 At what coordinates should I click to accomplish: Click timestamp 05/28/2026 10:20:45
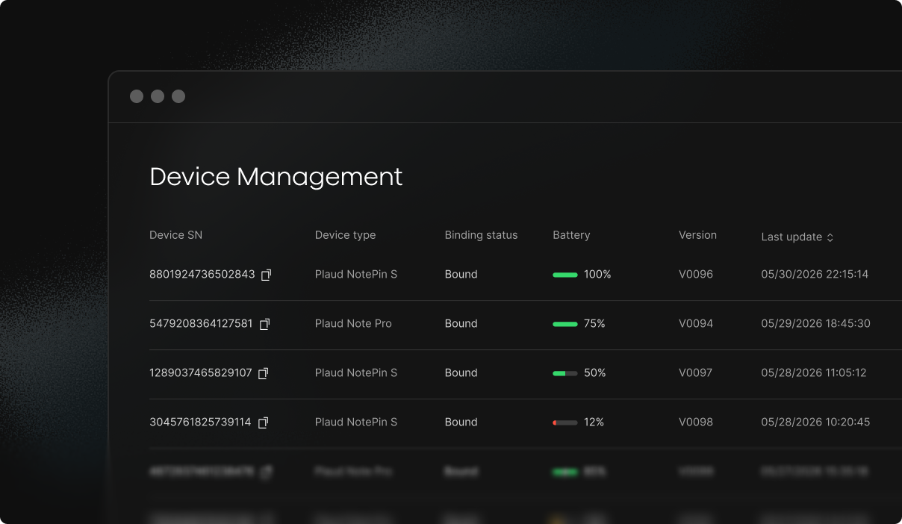tap(815, 422)
